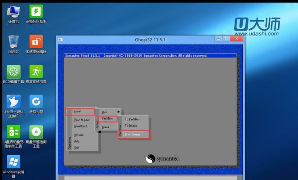Open the 回收站 recycle bin icon

click(13, 41)
